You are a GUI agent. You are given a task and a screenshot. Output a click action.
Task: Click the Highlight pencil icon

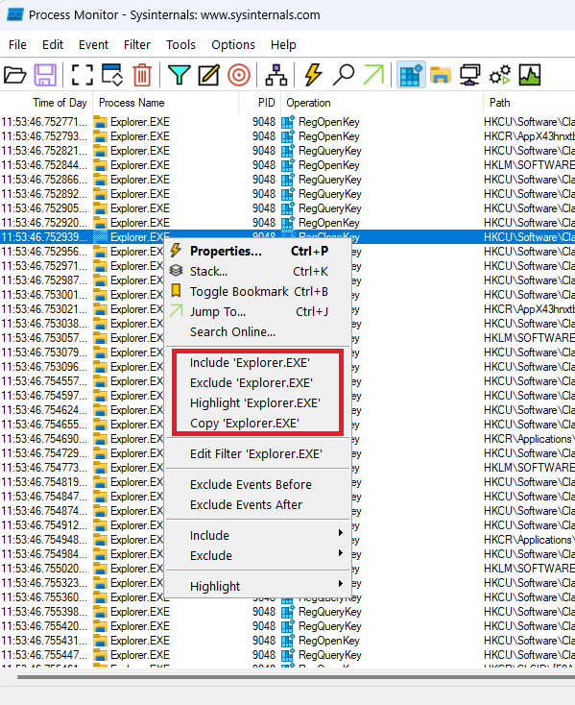pyautogui.click(x=209, y=75)
